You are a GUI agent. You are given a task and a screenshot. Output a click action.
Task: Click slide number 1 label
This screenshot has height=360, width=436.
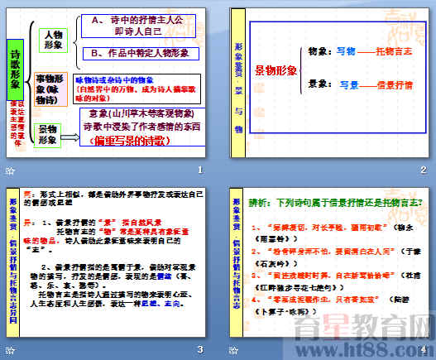point(200,170)
